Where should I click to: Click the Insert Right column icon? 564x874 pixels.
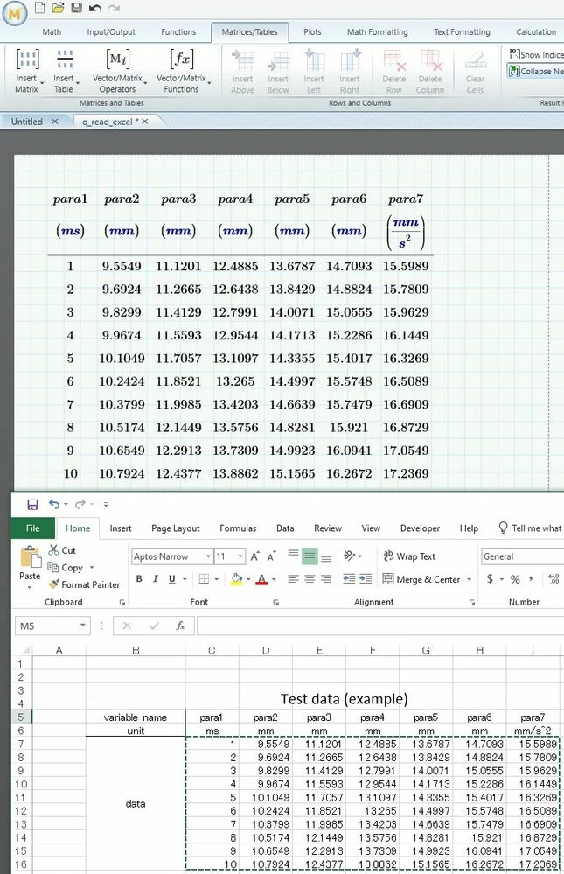pos(350,60)
